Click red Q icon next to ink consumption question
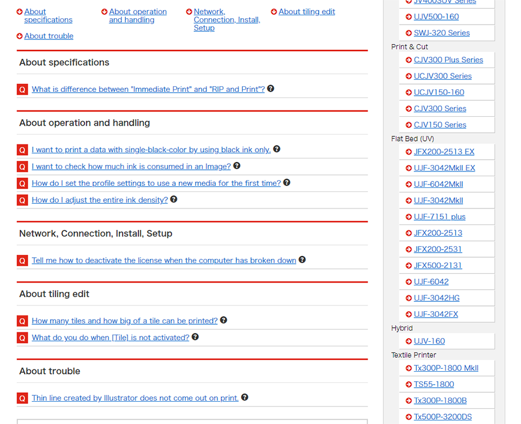 22,167
